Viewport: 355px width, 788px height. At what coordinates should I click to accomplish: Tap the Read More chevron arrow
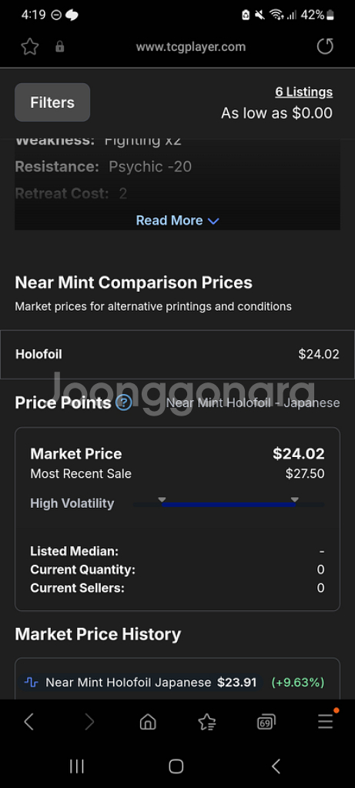(x=214, y=221)
